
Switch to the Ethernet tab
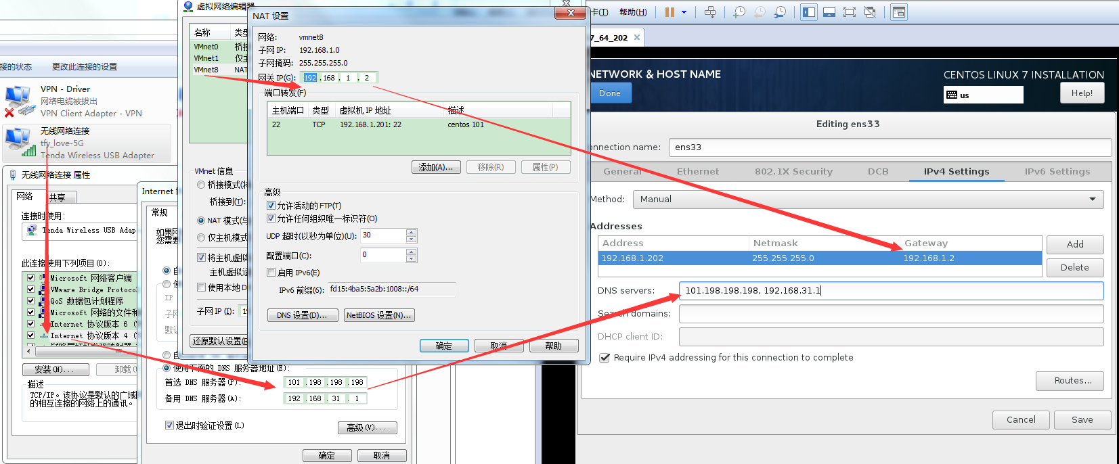(x=698, y=172)
